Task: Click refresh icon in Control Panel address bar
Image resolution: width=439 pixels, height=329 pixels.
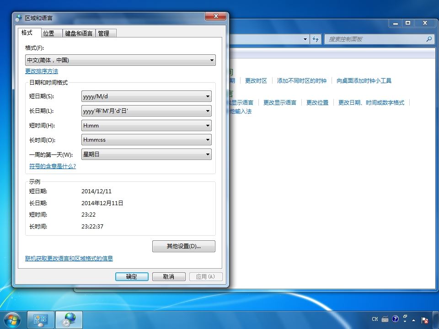Action: (316, 39)
